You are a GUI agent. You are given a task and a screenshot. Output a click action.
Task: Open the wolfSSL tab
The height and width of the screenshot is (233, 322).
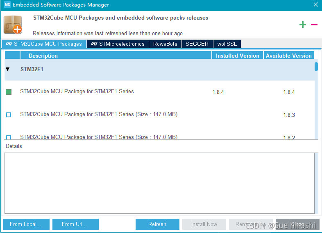tap(227, 44)
